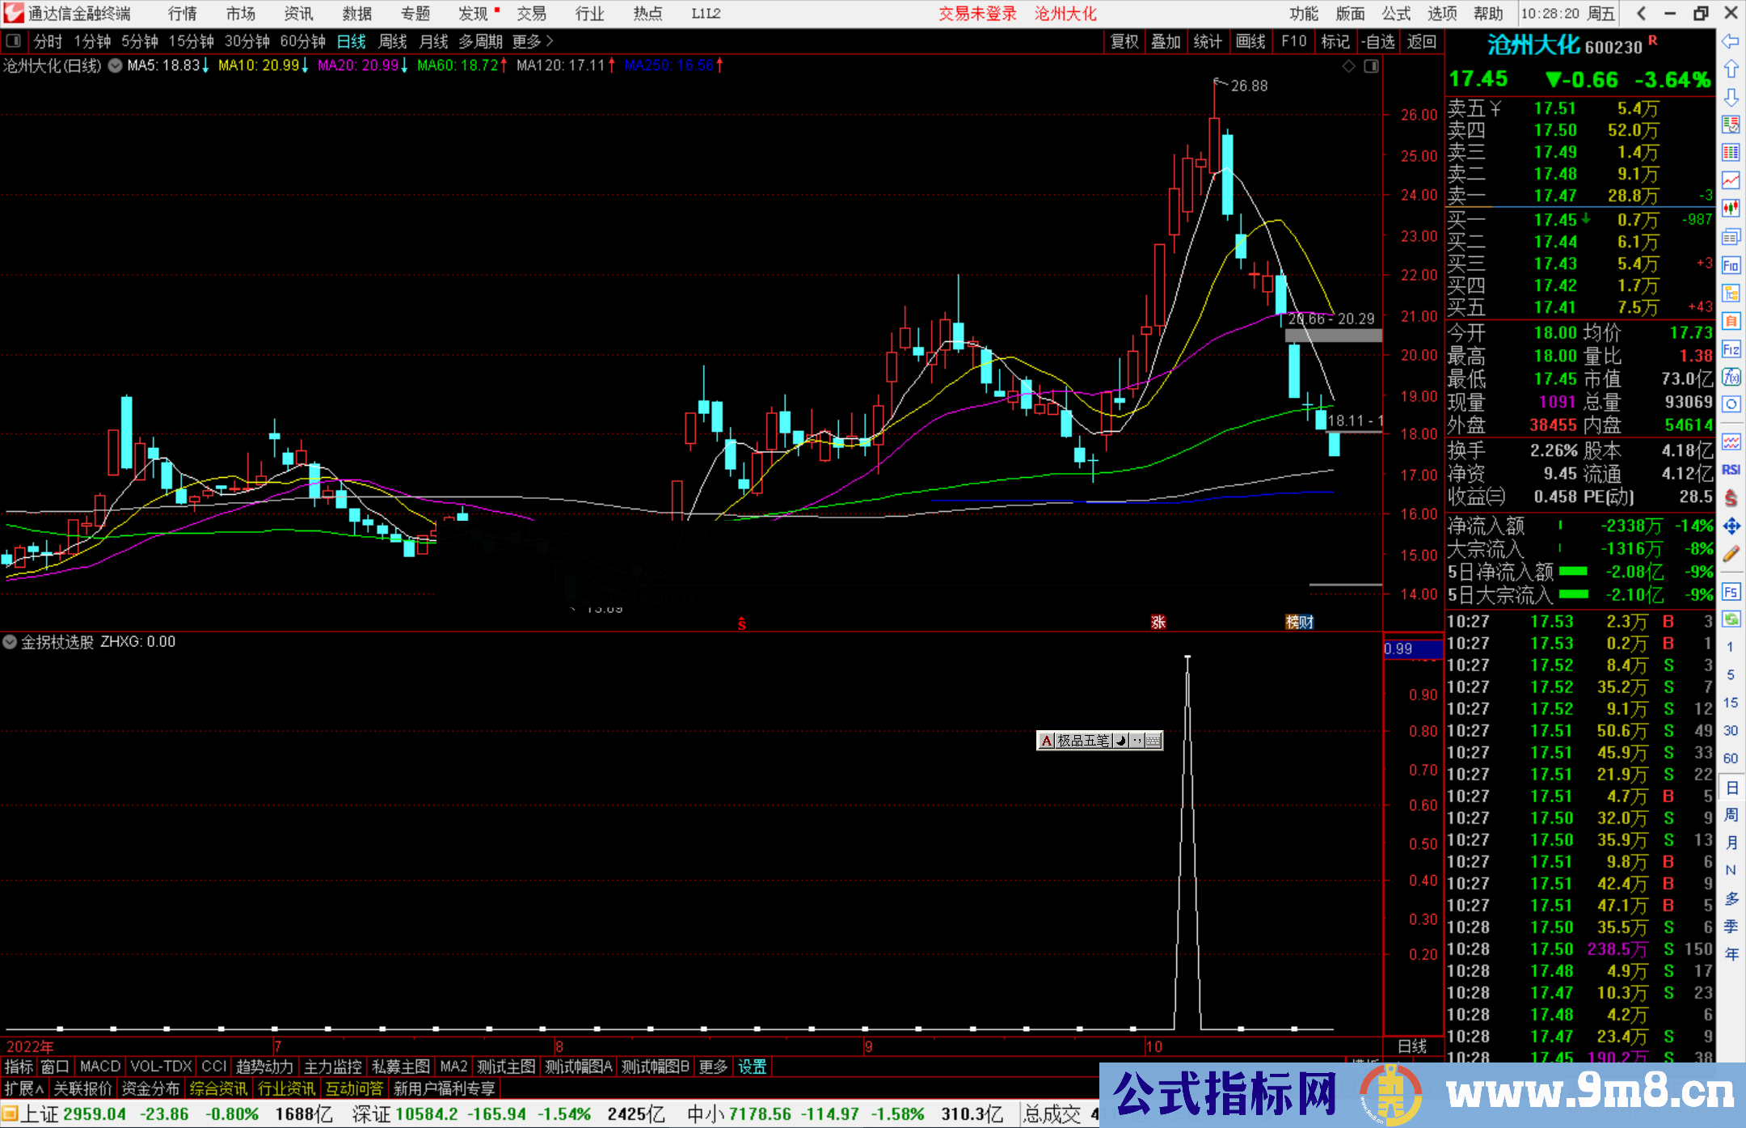Screen dimensions: 1746x1128
Task: Expand the 沧州大化(日线) indicator dropdown arrow
Action: tap(116, 66)
